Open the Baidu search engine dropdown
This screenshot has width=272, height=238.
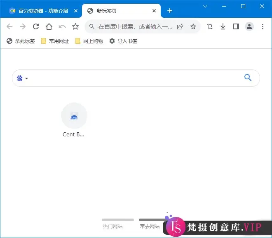coord(22,78)
